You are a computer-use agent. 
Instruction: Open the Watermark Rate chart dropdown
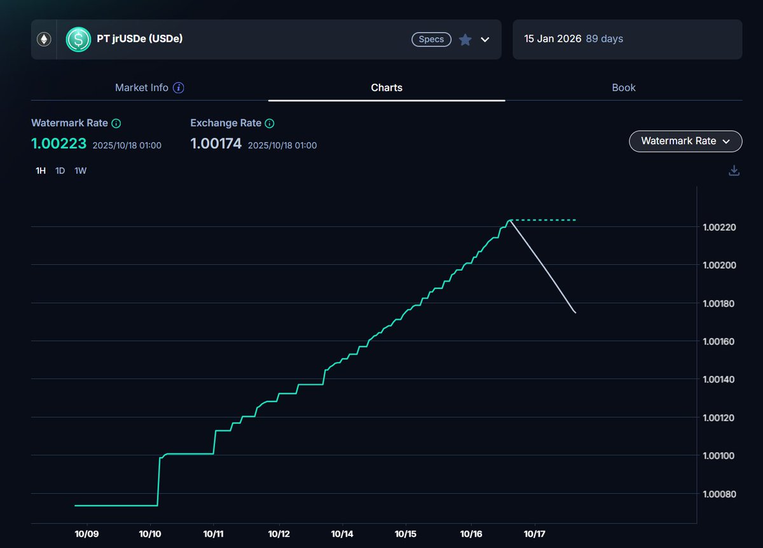point(685,141)
